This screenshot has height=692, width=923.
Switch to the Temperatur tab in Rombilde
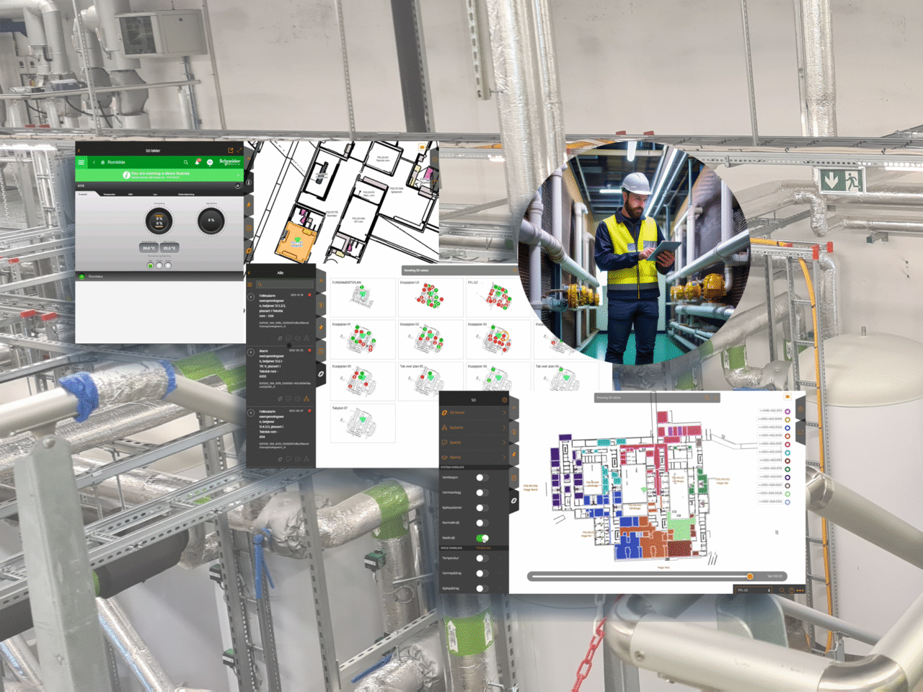109,194
